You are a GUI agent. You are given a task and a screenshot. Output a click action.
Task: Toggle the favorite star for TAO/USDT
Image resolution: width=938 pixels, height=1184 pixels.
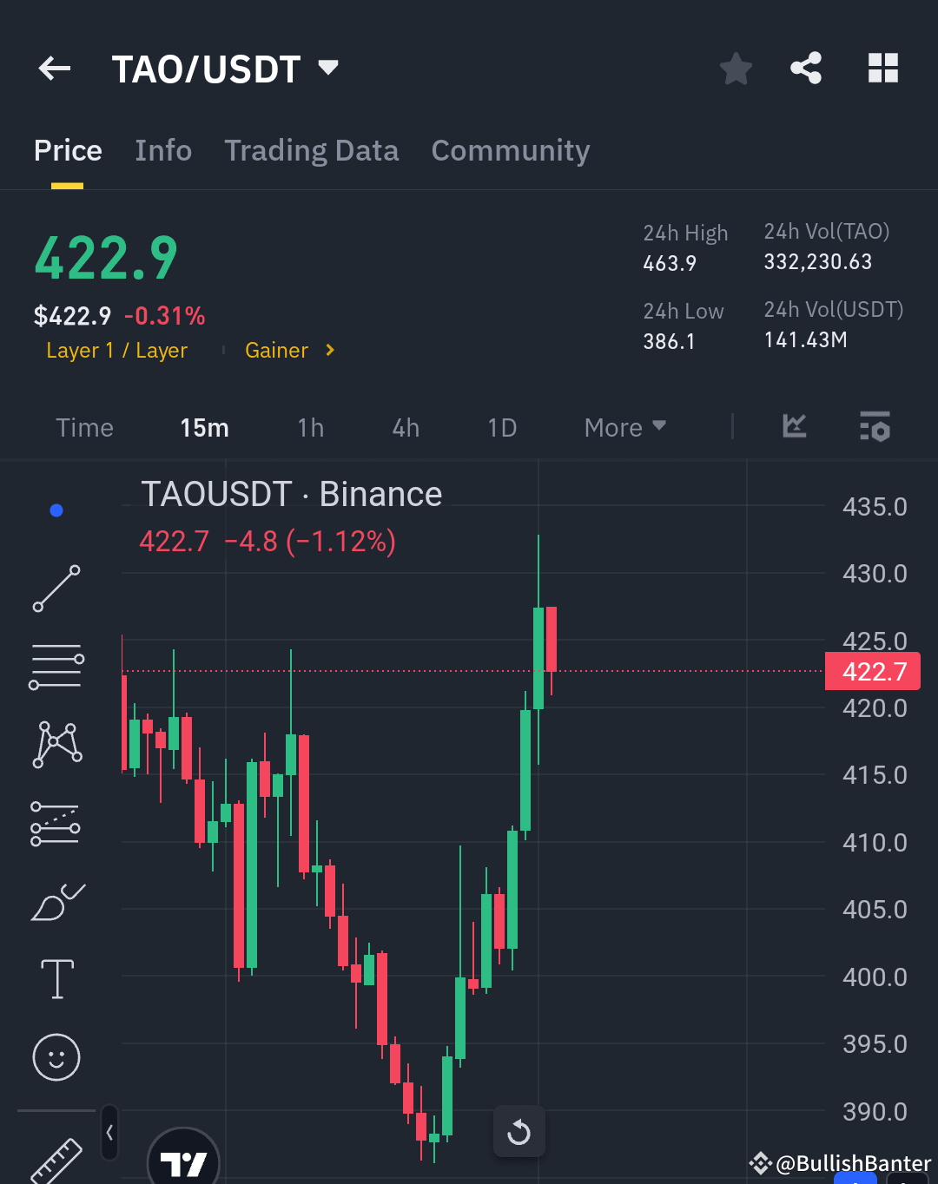click(736, 69)
